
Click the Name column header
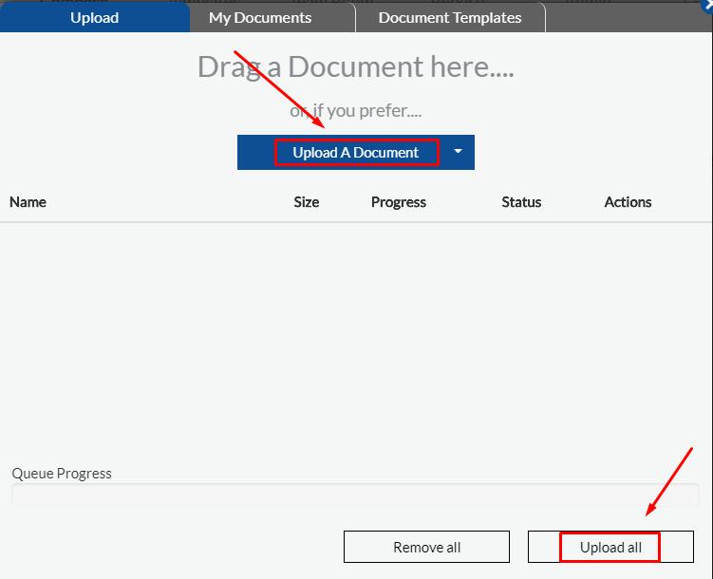[28, 202]
